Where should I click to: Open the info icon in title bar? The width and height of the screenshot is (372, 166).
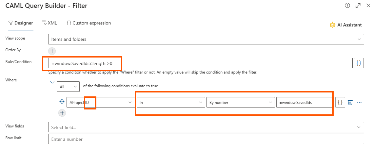pos(347,6)
